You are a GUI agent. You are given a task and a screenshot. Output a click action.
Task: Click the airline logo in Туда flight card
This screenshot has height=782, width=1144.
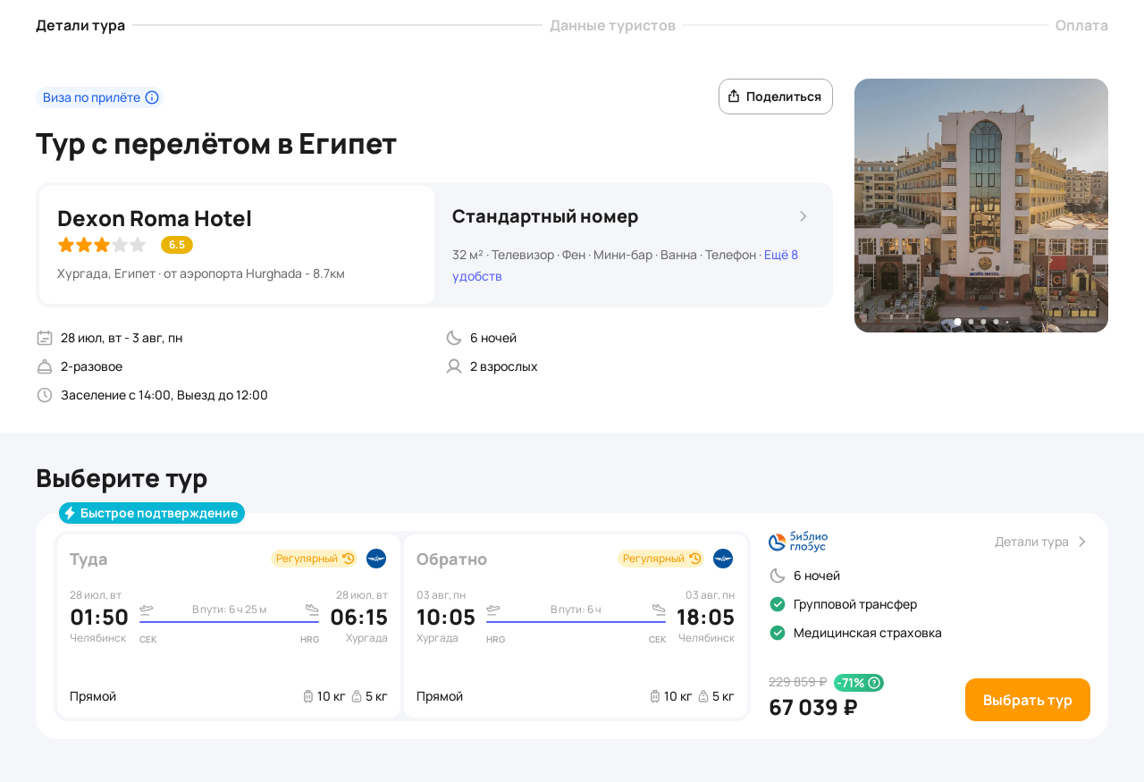(x=376, y=559)
